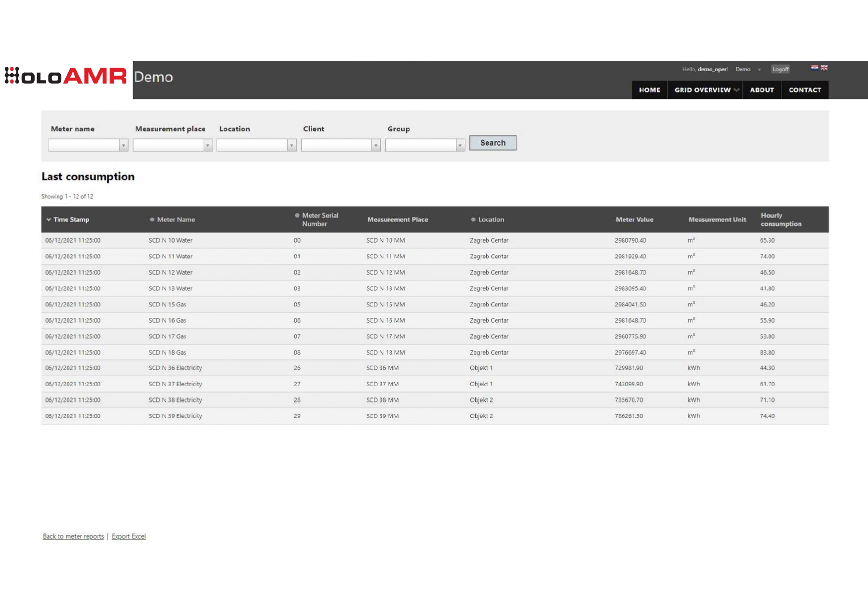Click the HoloAMR logo
The width and height of the screenshot is (868, 613).
point(66,76)
